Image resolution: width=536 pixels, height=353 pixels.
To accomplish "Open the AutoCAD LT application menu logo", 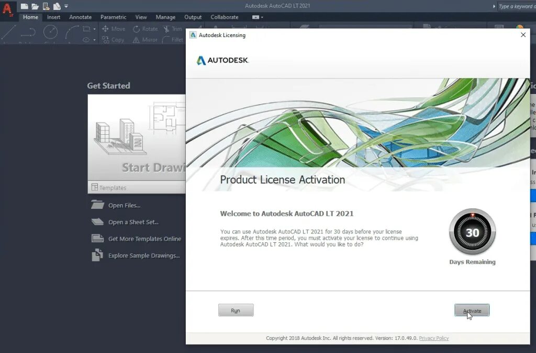I will point(7,9).
